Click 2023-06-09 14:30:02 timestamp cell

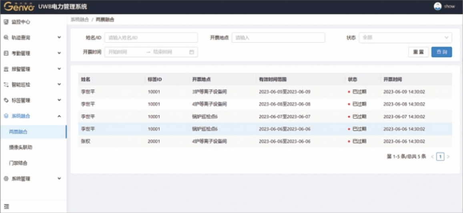[x=404, y=92]
